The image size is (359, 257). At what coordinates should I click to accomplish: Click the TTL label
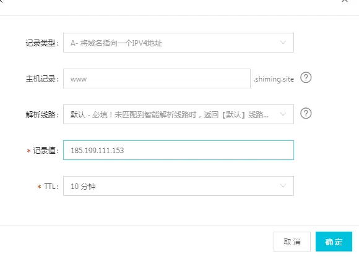[x=51, y=187]
